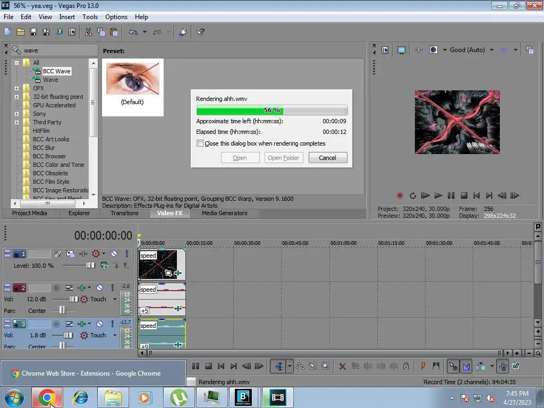544x408 pixels.
Task: Open the Options menu
Action: tap(116, 17)
